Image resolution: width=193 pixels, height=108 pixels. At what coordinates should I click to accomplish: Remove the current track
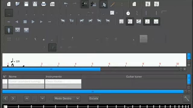157,4
